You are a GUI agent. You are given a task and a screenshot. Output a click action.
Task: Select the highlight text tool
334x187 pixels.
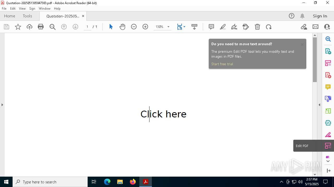[x=223, y=27]
